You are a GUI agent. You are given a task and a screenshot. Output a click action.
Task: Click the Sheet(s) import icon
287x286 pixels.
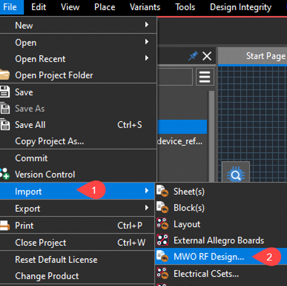(x=162, y=191)
